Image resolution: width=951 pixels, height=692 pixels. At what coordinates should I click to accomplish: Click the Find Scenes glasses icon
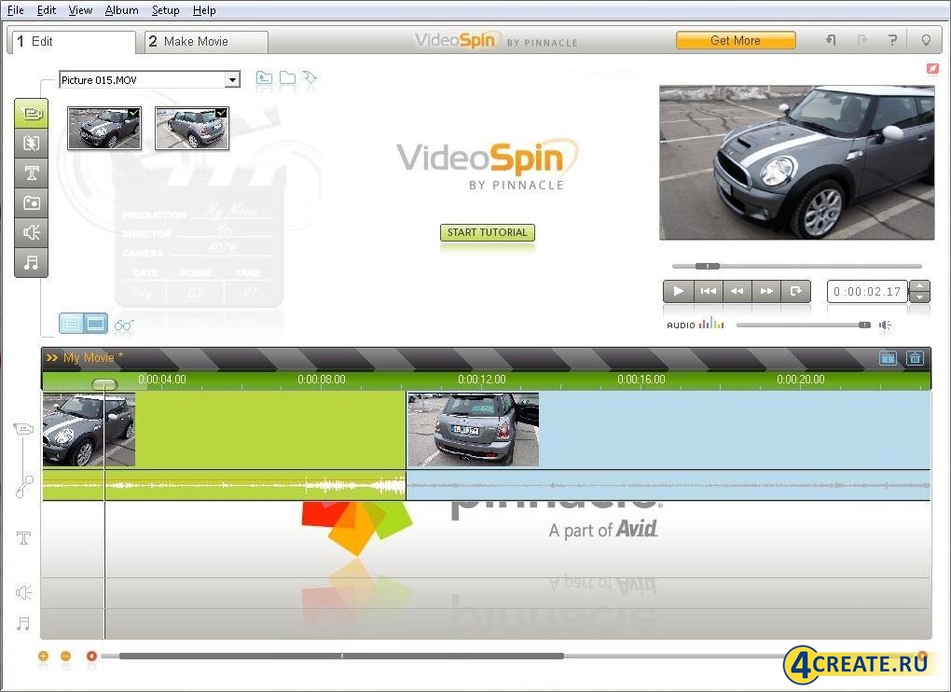tap(123, 324)
